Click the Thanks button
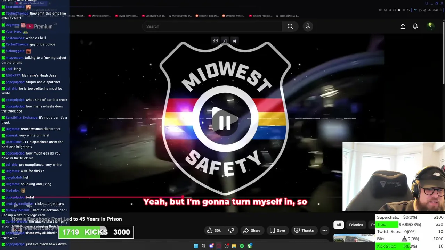The height and width of the screenshot is (250, 445). click(x=304, y=231)
